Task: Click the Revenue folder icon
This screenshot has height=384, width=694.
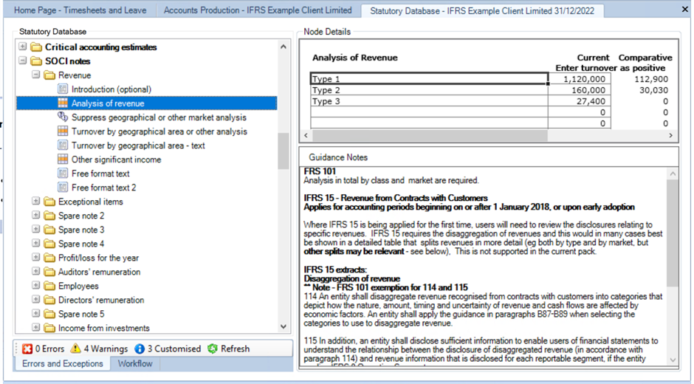Action: [x=49, y=75]
